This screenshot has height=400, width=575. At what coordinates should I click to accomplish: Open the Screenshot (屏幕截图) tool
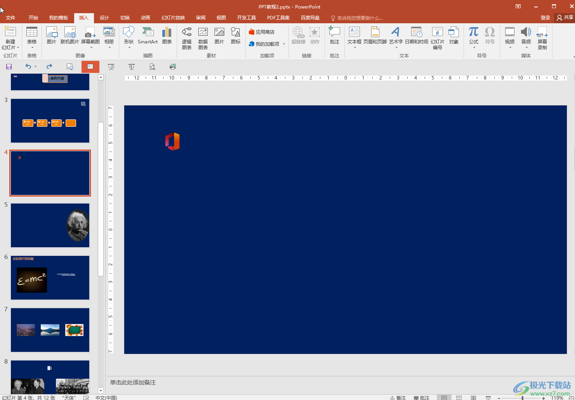90,37
